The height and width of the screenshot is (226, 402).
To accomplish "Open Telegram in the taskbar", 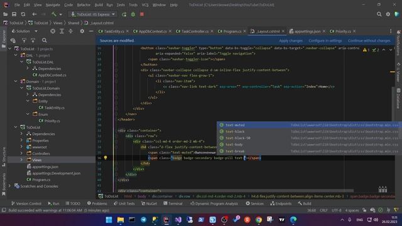I will (x=144, y=220).
